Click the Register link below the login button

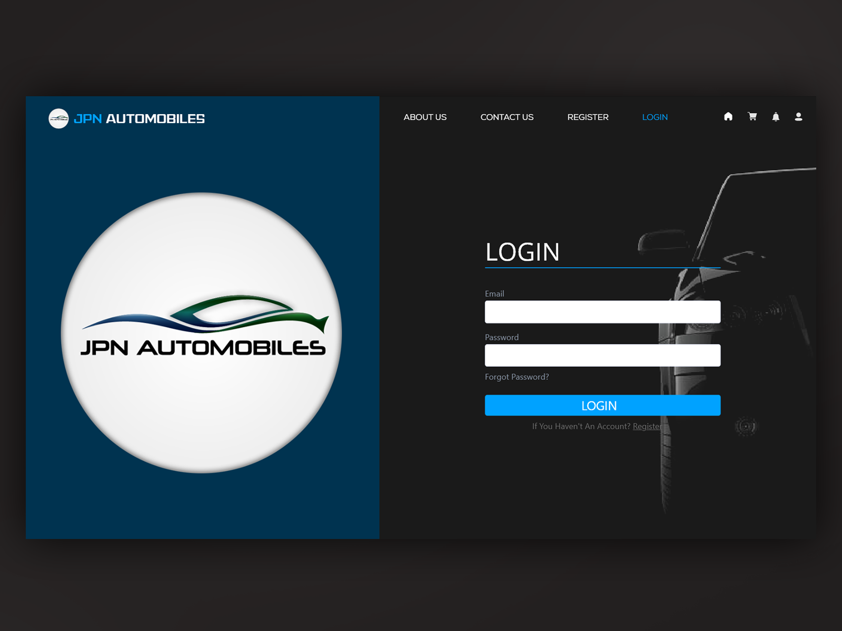coord(648,426)
